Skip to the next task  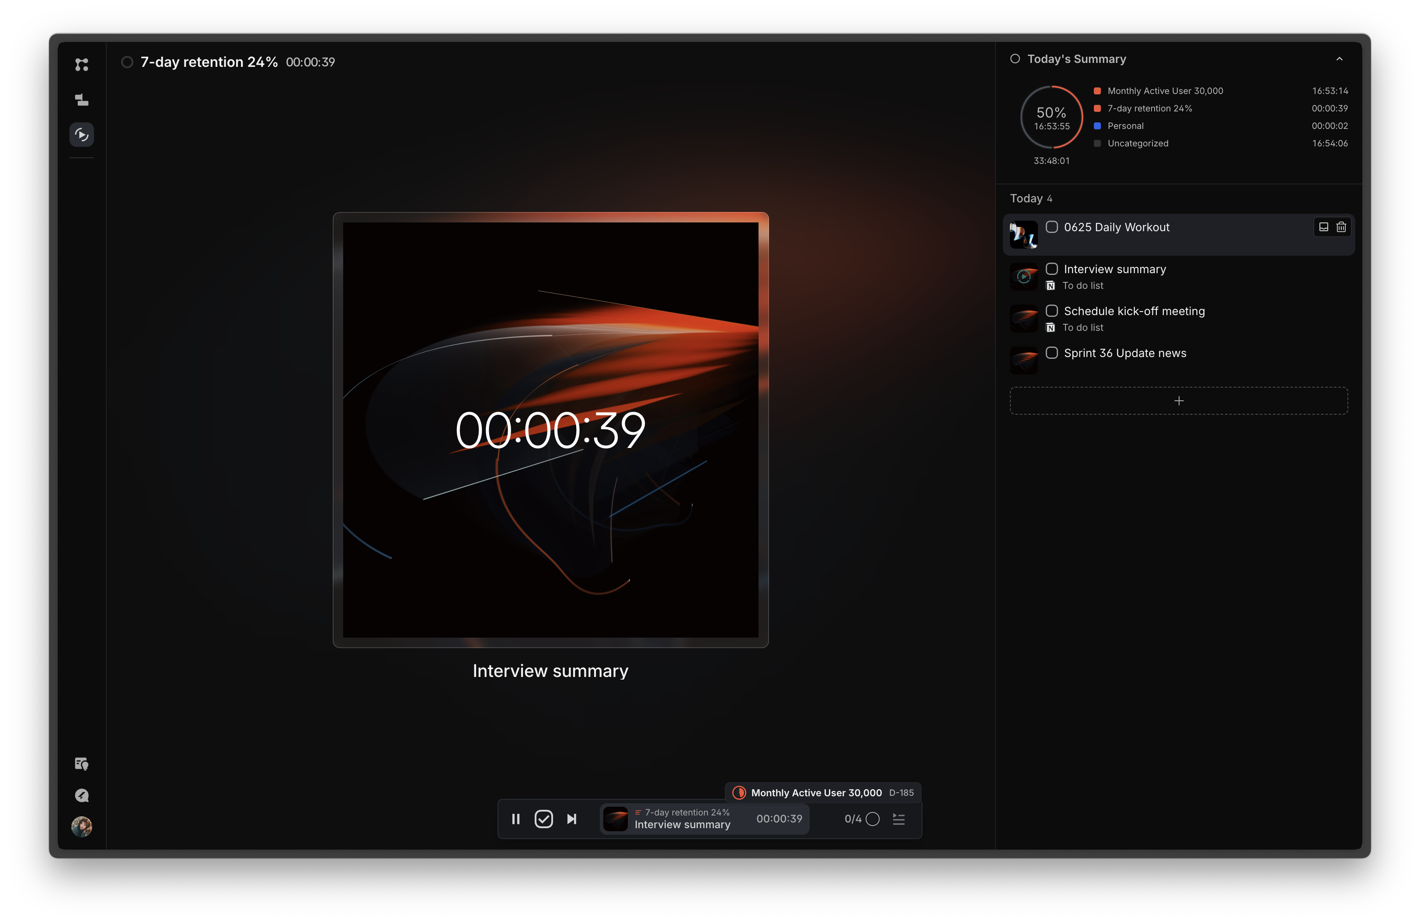tap(571, 819)
